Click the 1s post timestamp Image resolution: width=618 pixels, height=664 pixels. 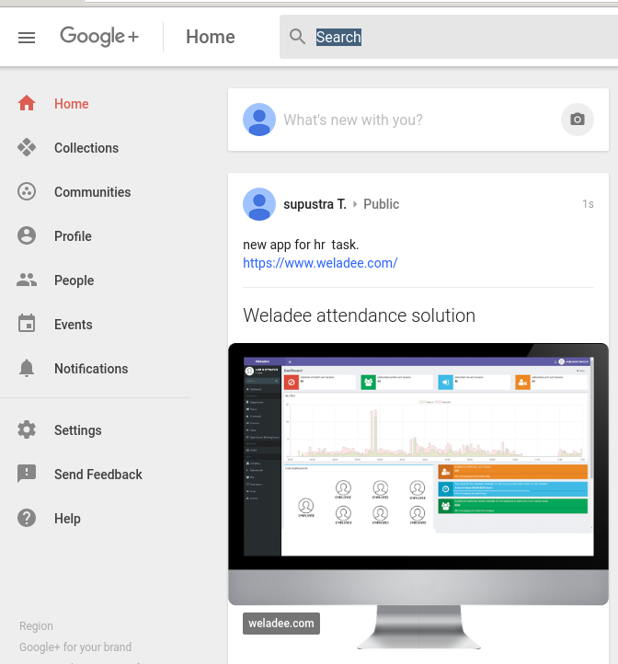click(x=588, y=204)
